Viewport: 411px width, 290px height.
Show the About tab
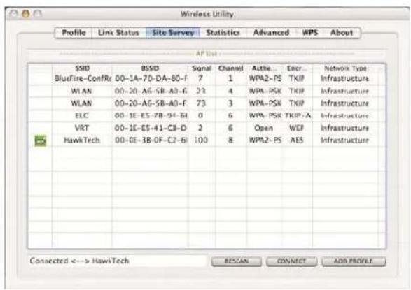(x=342, y=33)
